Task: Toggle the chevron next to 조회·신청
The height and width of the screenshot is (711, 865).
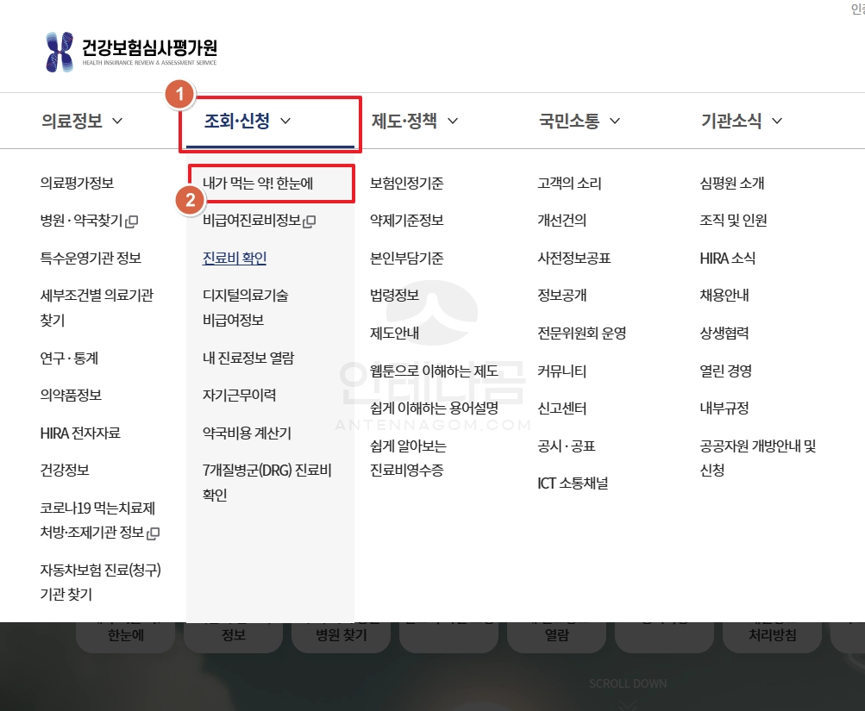Action: pos(285,121)
